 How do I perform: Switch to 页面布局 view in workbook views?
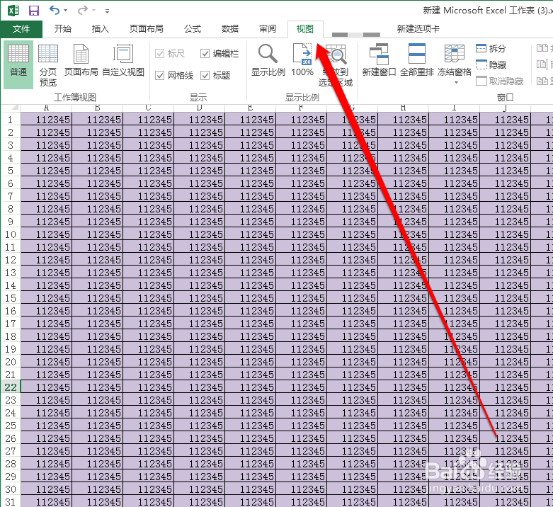(x=81, y=61)
